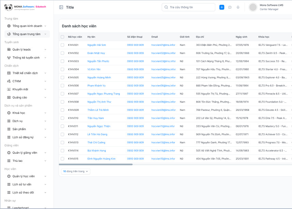Viewport: 292px width, 209px height.
Task: Click the Thù lao grid icon
Action: 9,161
